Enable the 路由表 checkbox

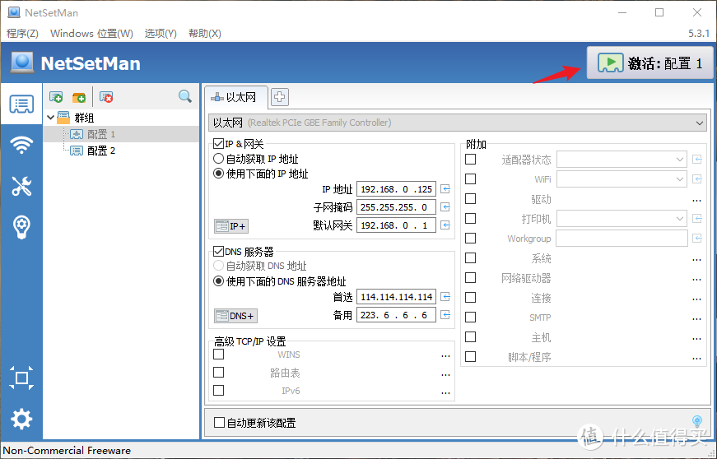219,373
